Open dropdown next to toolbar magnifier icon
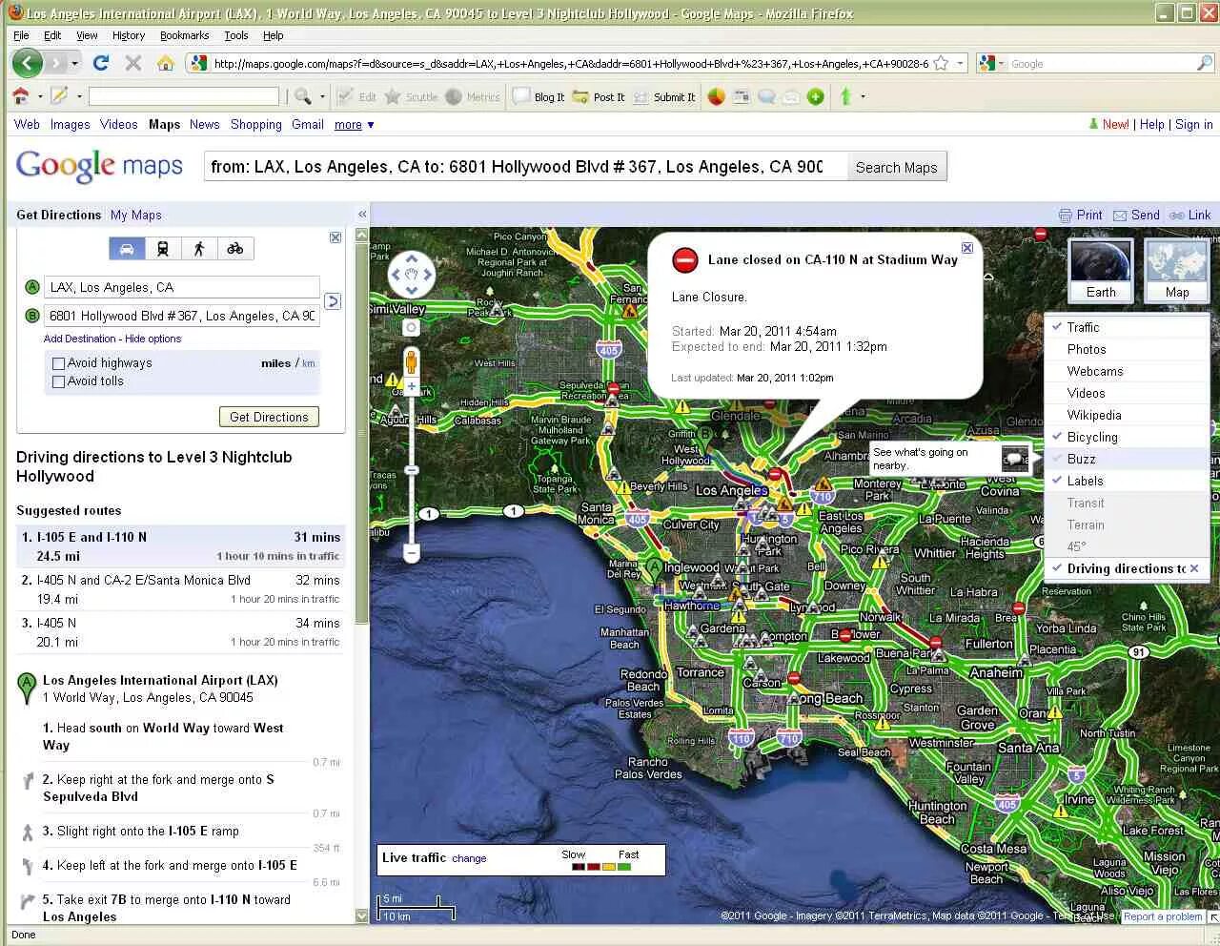The image size is (1220, 946). click(322, 96)
